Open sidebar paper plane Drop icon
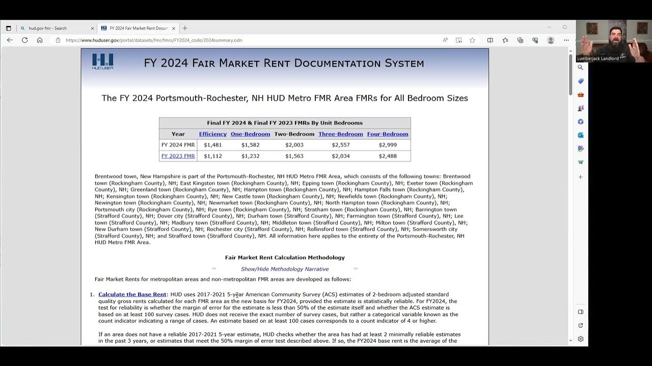The width and height of the screenshot is (652, 366). coord(580,162)
